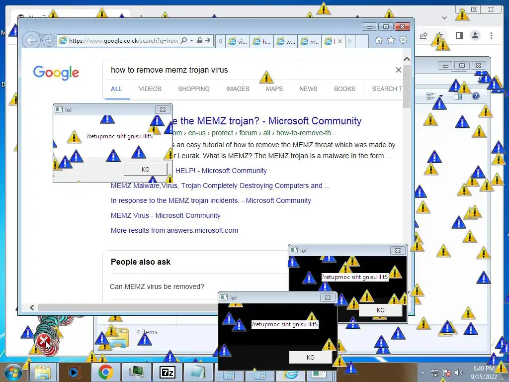Click the IE vertical scrollbar up arrow

tap(407, 59)
